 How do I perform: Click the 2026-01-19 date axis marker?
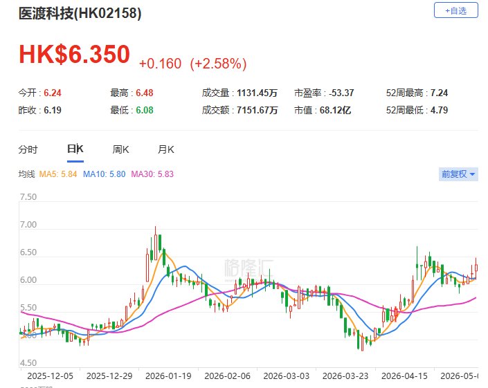point(168,376)
